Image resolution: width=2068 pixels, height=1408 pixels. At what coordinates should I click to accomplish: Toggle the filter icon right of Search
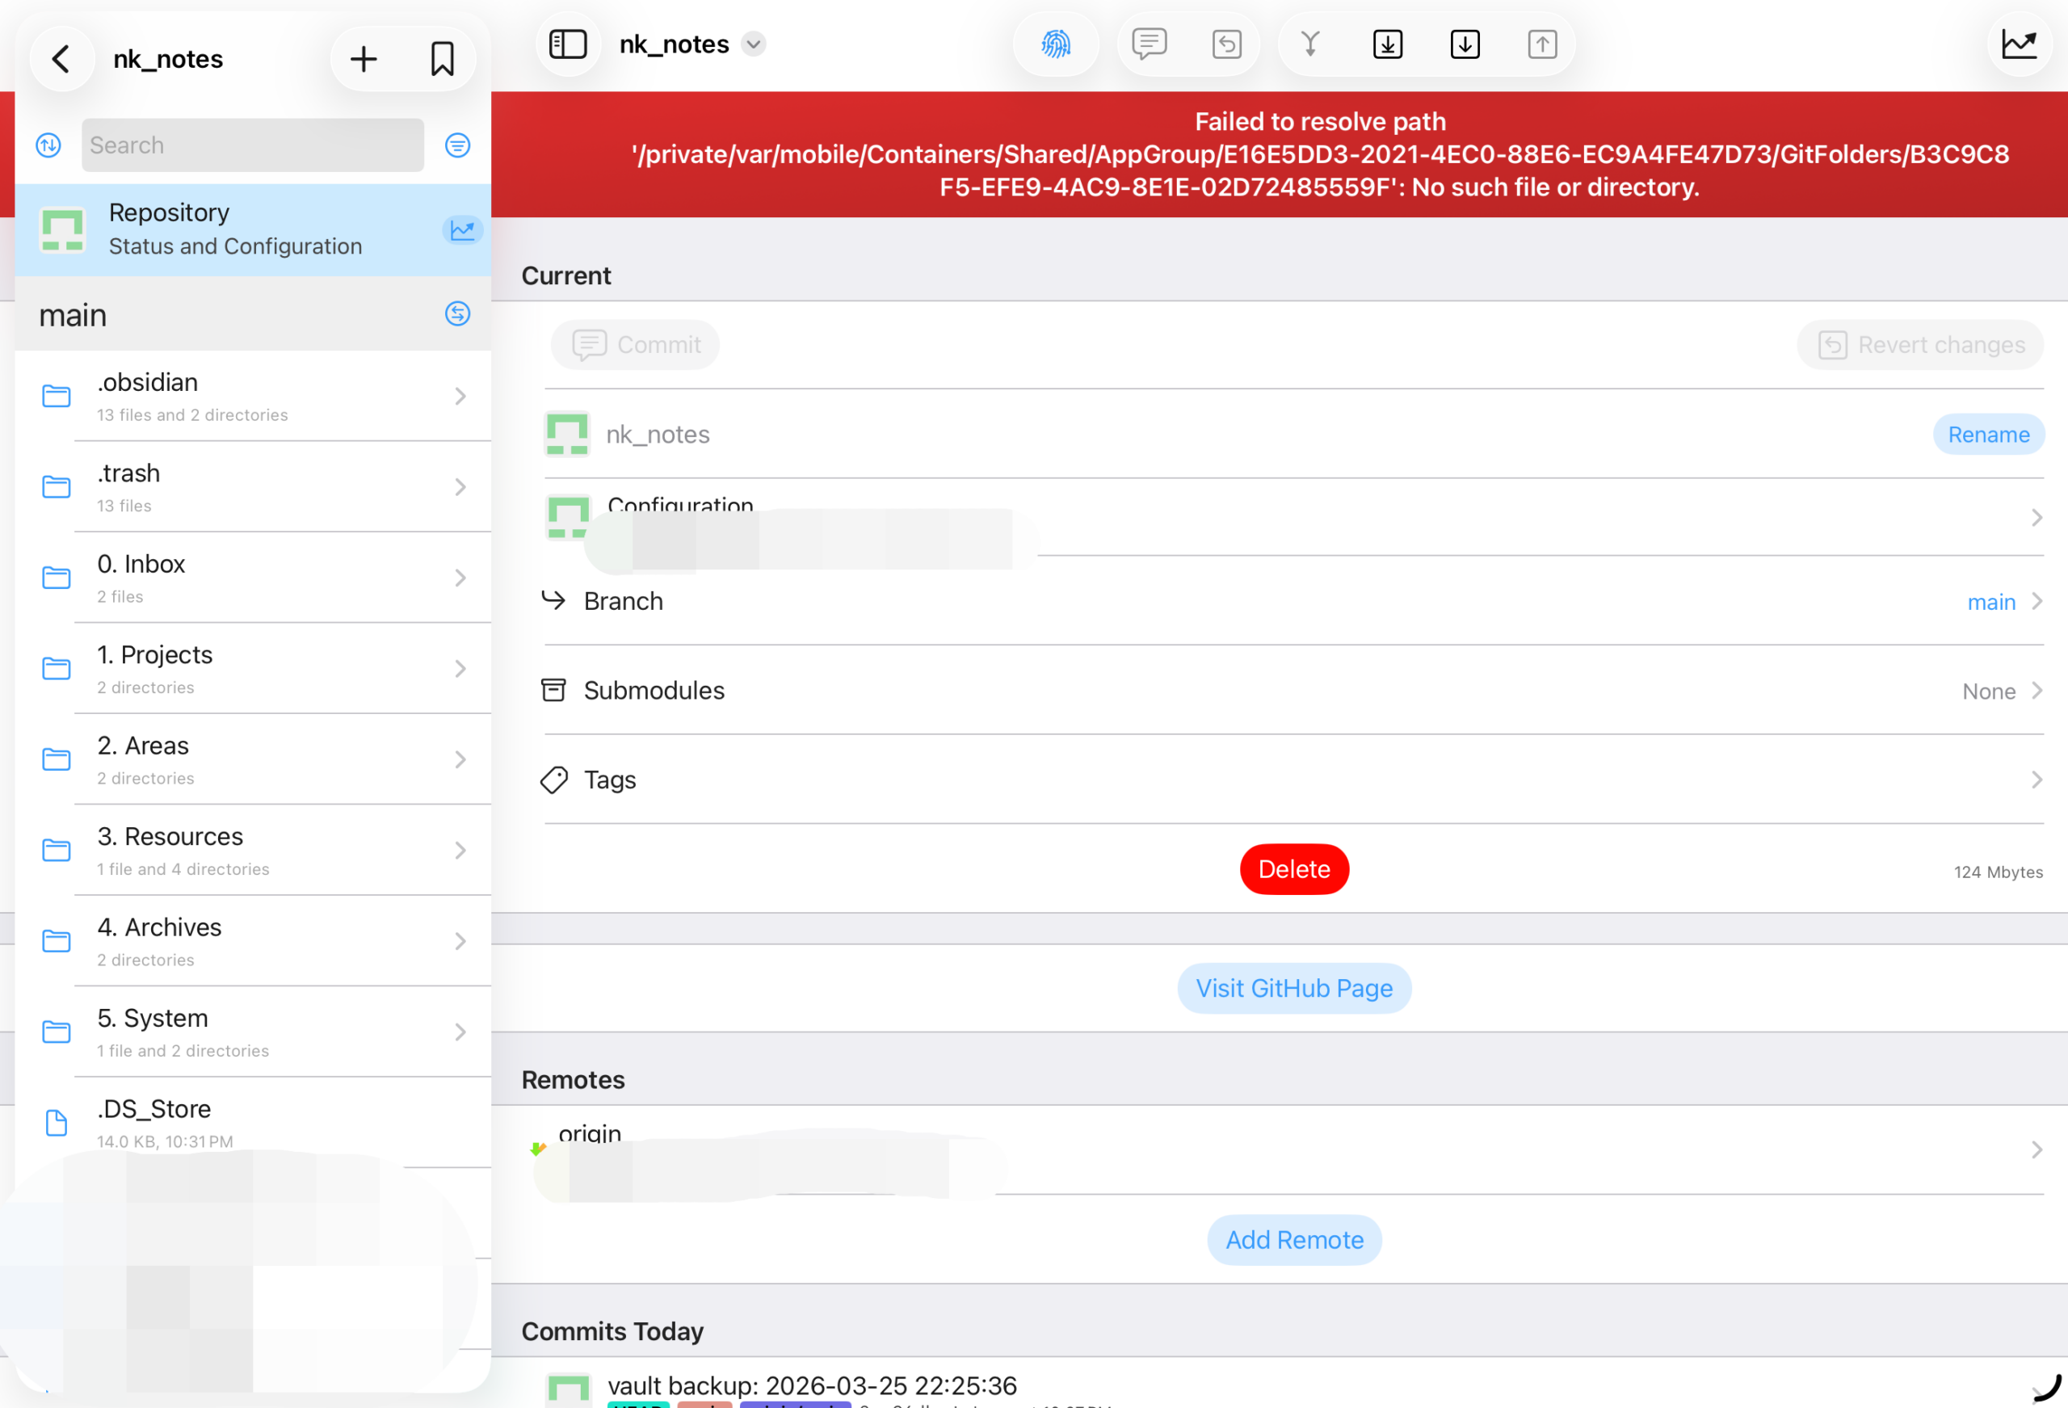(457, 145)
